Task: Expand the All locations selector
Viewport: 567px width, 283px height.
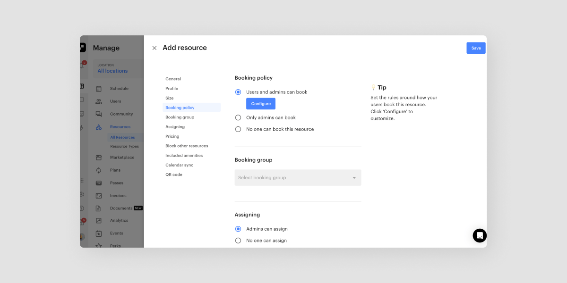Action: point(112,70)
